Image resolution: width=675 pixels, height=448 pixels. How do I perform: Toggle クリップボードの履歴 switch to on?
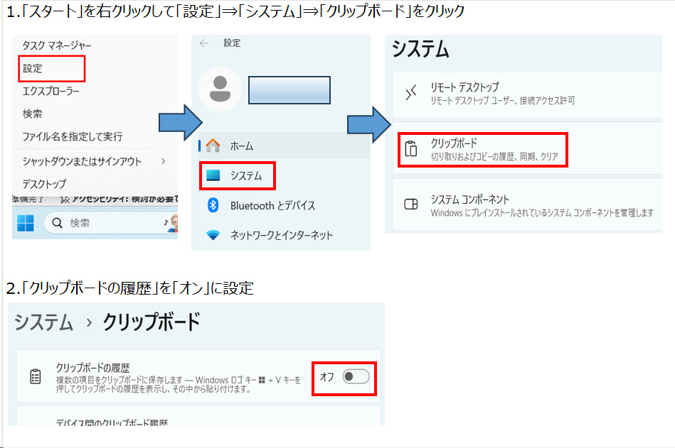[x=355, y=377]
